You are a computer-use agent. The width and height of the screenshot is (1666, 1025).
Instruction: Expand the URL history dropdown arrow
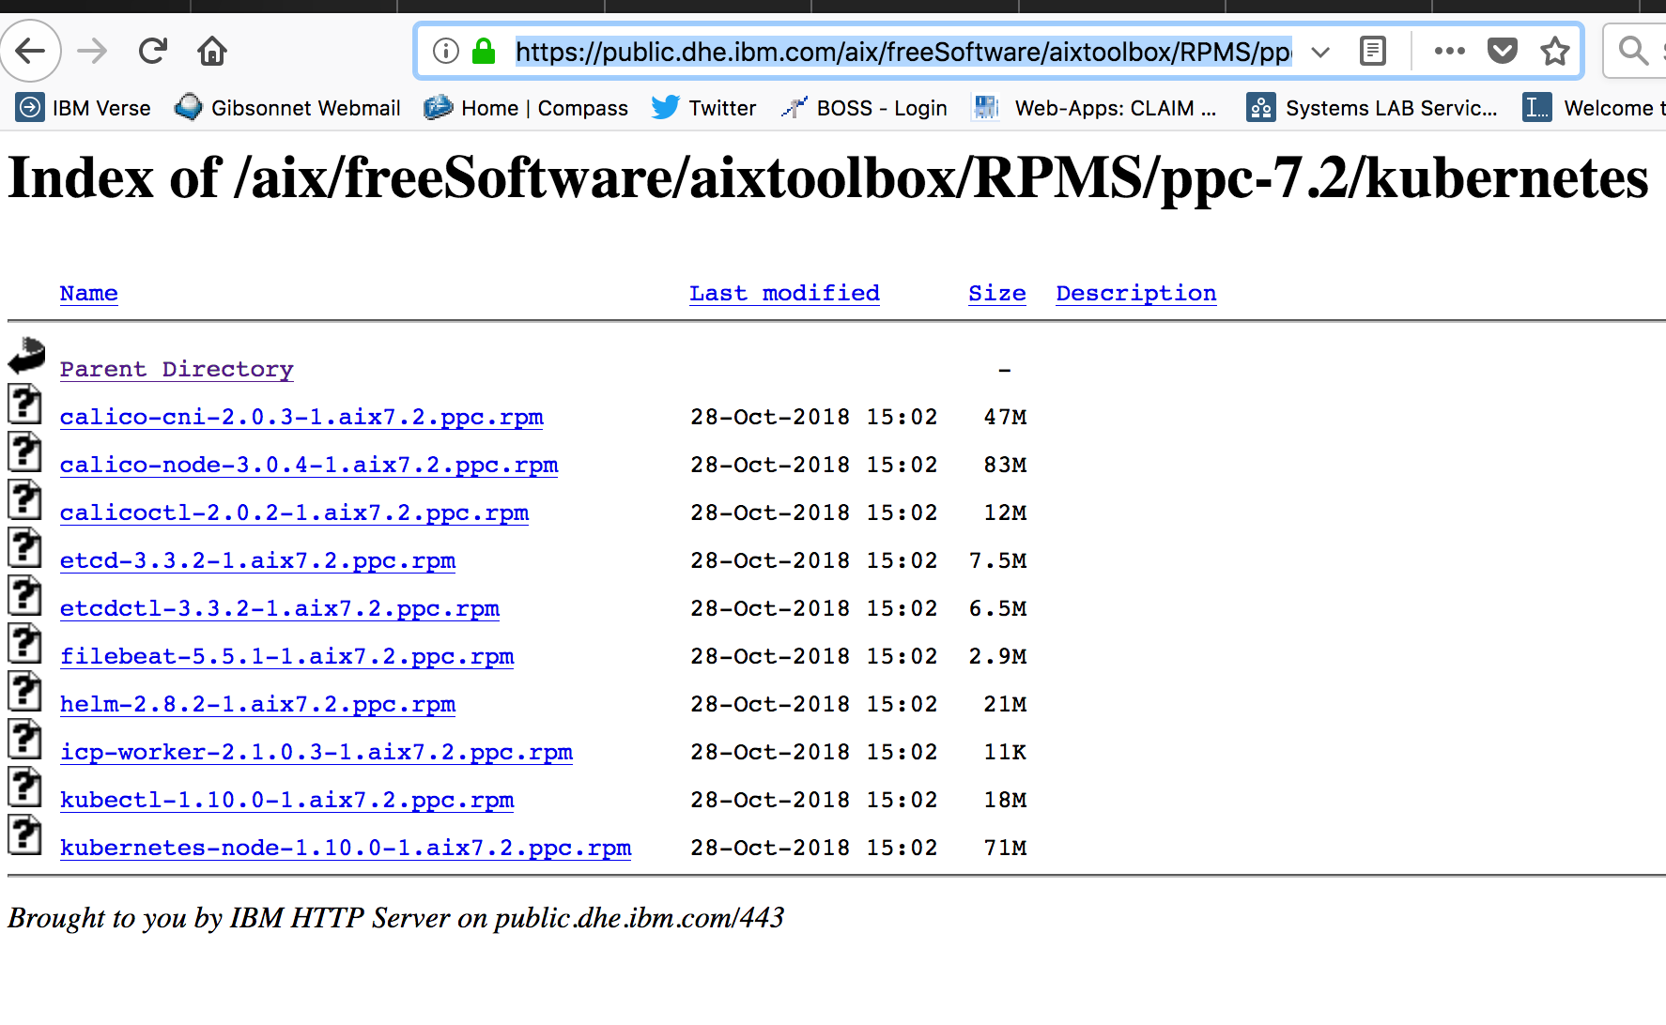[1320, 52]
